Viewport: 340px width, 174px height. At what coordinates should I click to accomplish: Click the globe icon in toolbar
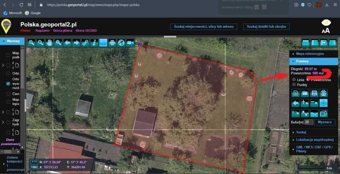click(x=121, y=43)
